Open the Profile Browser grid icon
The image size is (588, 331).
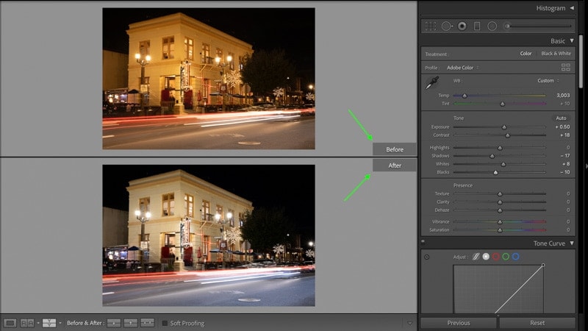(x=565, y=67)
